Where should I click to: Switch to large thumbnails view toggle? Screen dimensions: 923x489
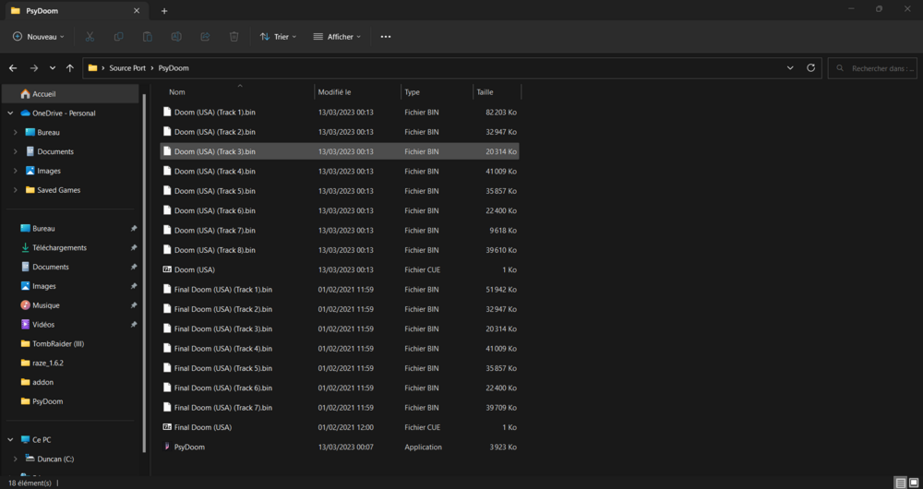913,483
